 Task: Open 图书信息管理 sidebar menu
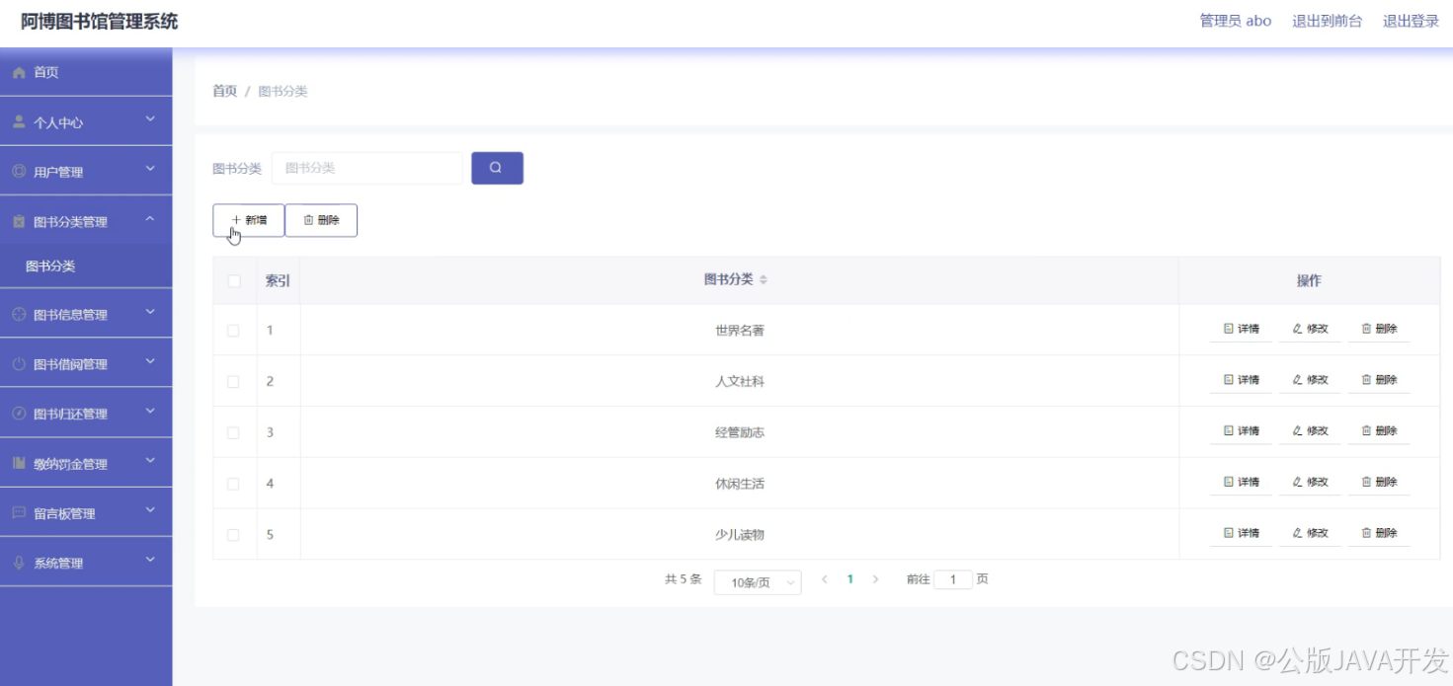pos(86,314)
